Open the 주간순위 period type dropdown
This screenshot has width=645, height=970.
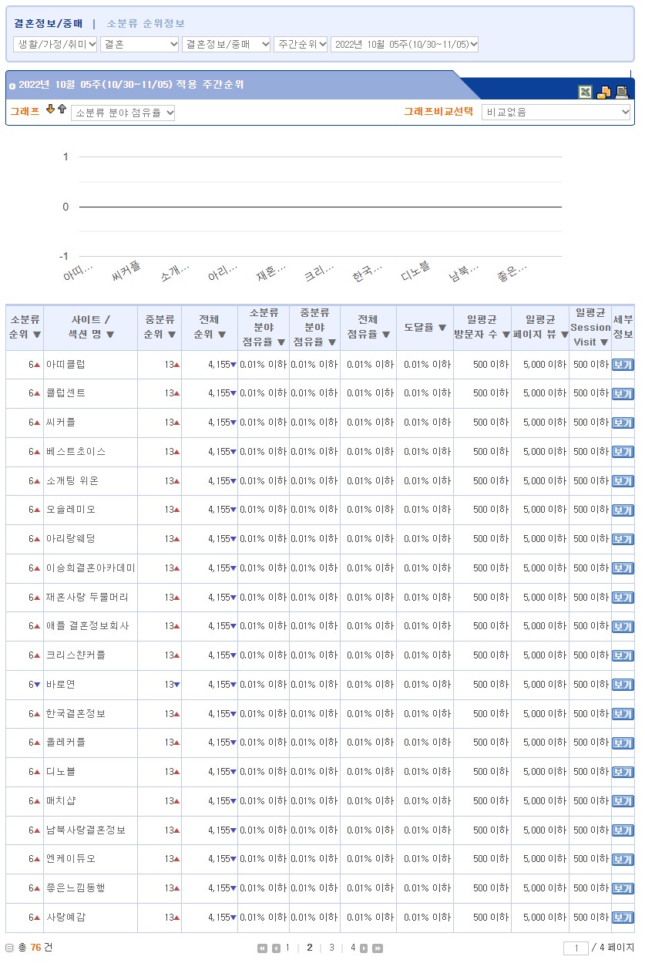click(301, 45)
